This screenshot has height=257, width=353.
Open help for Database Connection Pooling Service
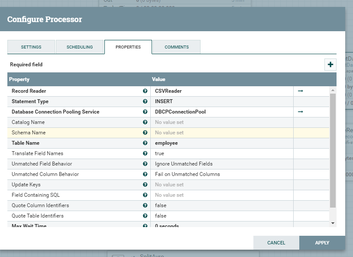tap(145, 112)
